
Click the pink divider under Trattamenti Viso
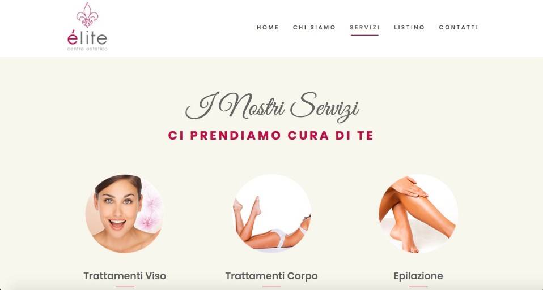125,287
